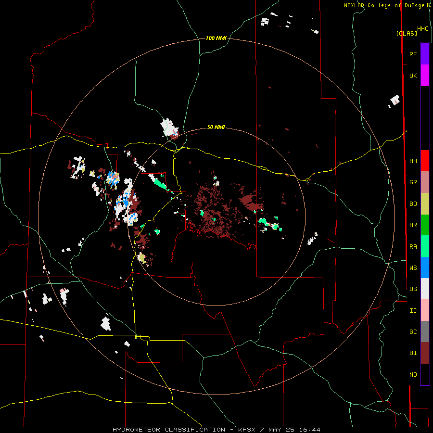
Task: Click the DS legend label
Action: point(413,289)
